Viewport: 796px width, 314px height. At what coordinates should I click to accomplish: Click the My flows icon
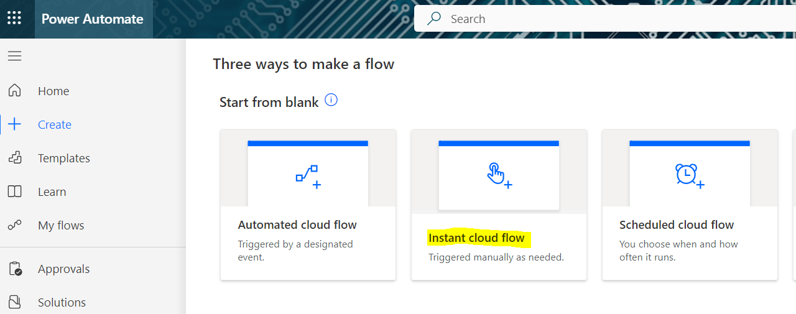pyautogui.click(x=14, y=225)
